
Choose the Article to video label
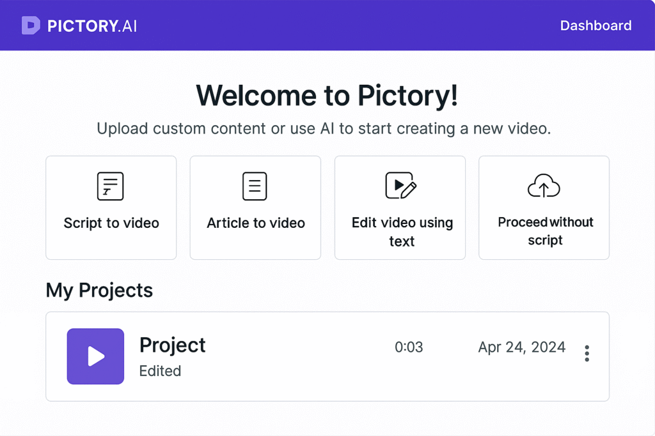(x=256, y=223)
